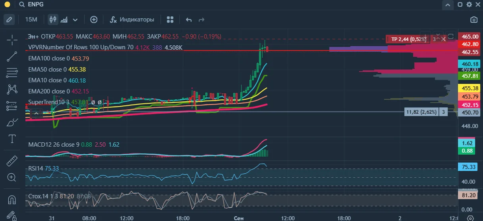Undo the last chart action
483x221 pixels.
(x=189, y=19)
